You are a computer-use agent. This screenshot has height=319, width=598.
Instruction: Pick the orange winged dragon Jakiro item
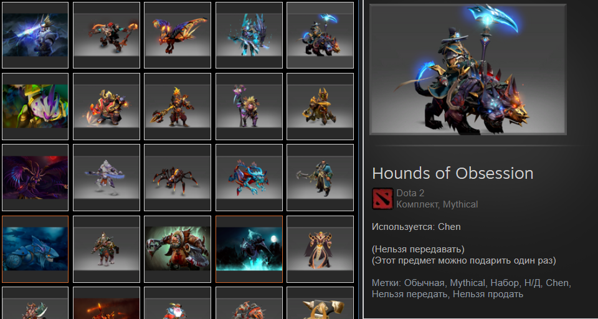coord(178,35)
